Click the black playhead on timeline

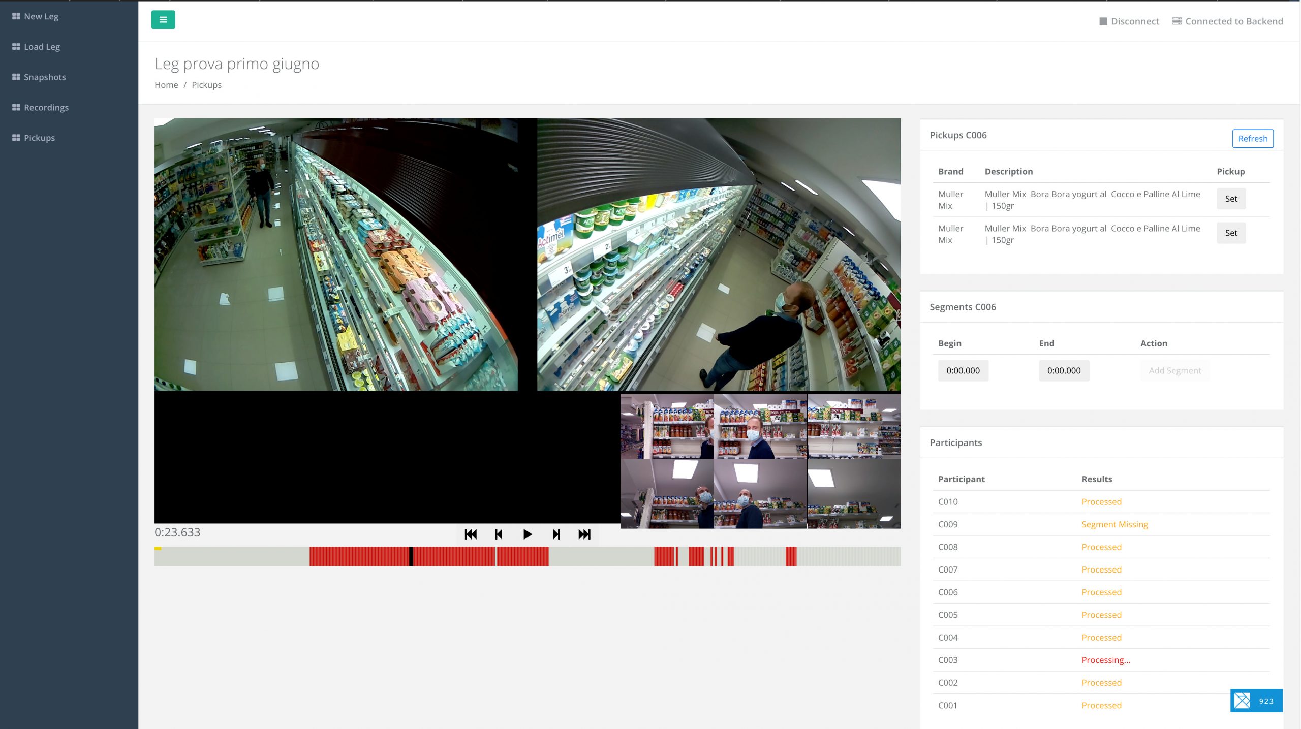(x=411, y=557)
